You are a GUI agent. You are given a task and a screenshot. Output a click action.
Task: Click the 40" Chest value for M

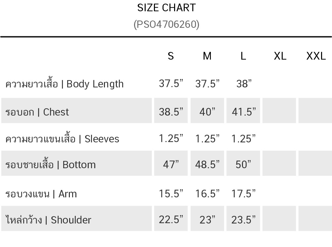[x=207, y=112]
